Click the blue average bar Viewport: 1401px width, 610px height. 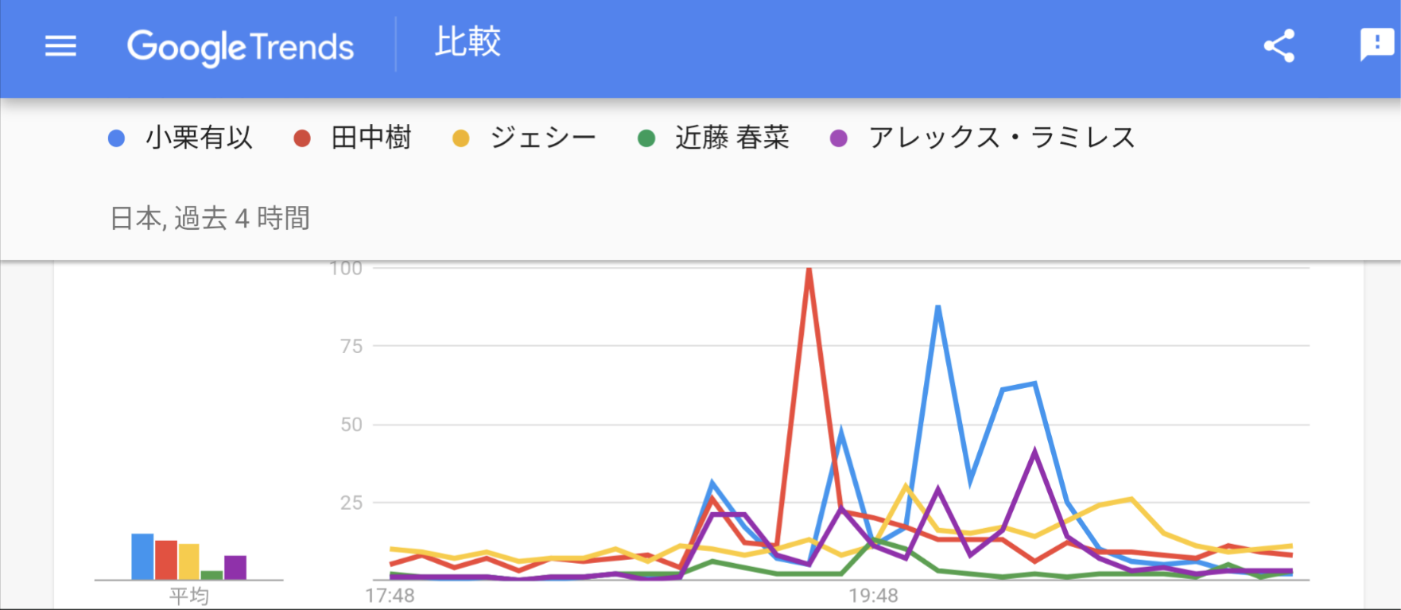pyautogui.click(x=142, y=557)
